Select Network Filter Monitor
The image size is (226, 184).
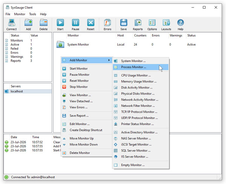140,106
